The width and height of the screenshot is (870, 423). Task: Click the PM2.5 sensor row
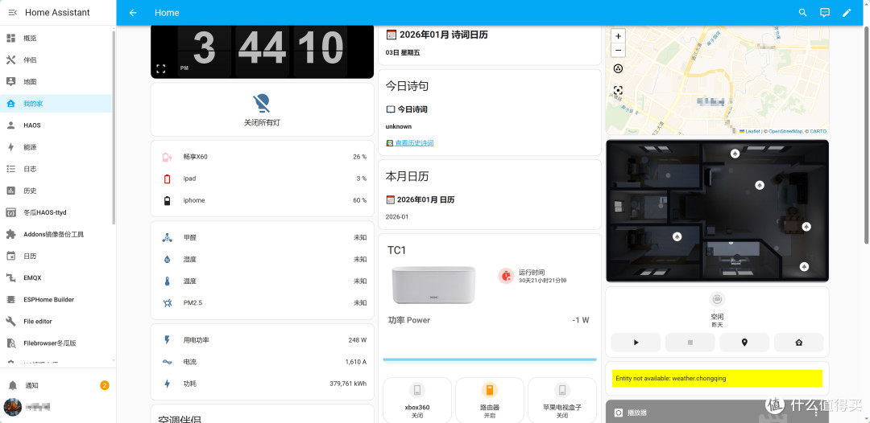[264, 303]
